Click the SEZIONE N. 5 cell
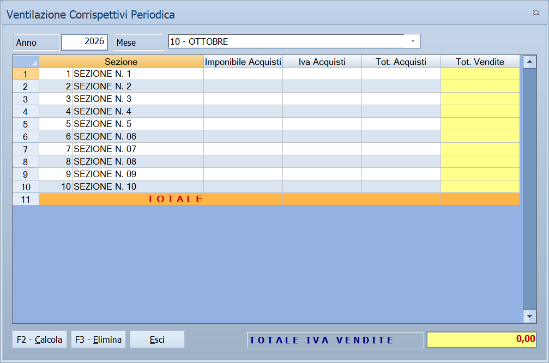This screenshot has height=363, width=549. pyautogui.click(x=138, y=124)
